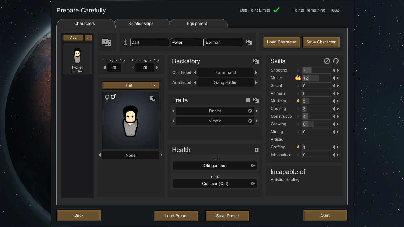Click the Save Character button

pyautogui.click(x=321, y=42)
